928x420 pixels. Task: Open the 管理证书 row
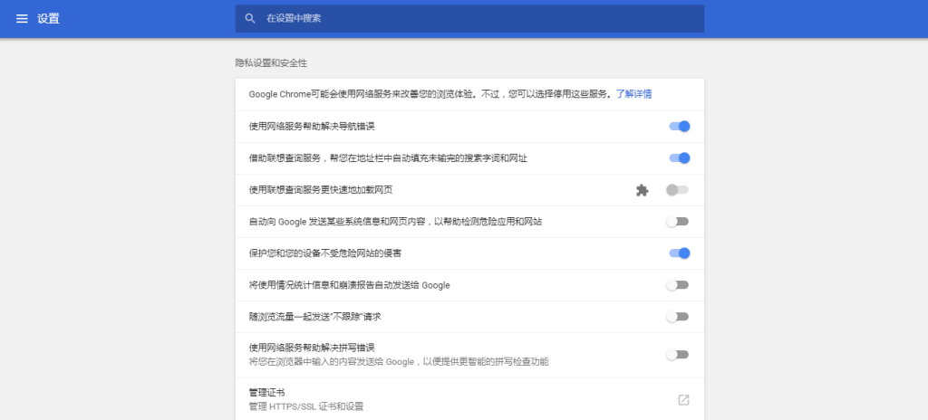click(469, 399)
